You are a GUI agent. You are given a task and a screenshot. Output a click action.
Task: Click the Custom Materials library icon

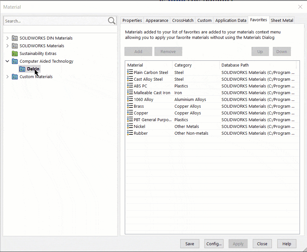pyautogui.click(x=15, y=77)
